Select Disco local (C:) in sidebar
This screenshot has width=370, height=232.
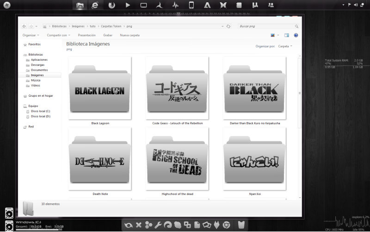click(x=40, y=111)
